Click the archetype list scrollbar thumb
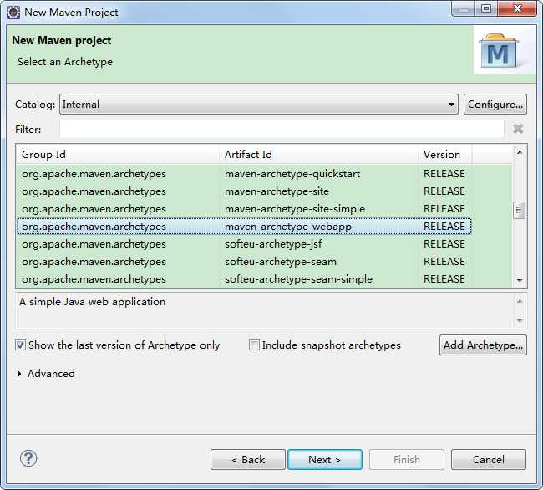 click(x=519, y=210)
